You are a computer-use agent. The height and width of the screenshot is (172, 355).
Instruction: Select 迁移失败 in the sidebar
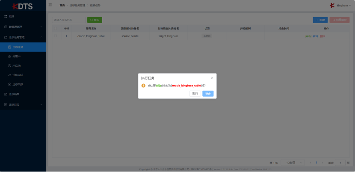(23, 84)
